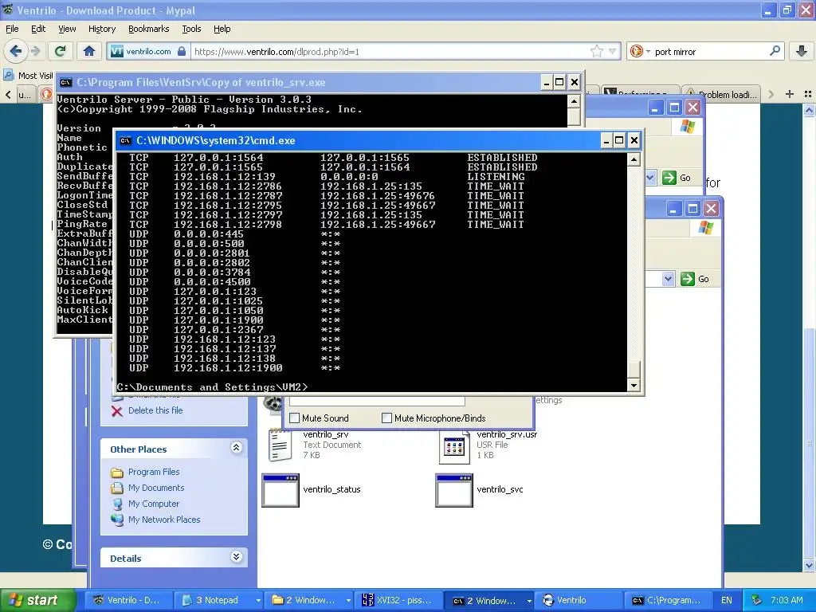Open the ventrilo_srv.exe console system menu icon

(x=65, y=82)
